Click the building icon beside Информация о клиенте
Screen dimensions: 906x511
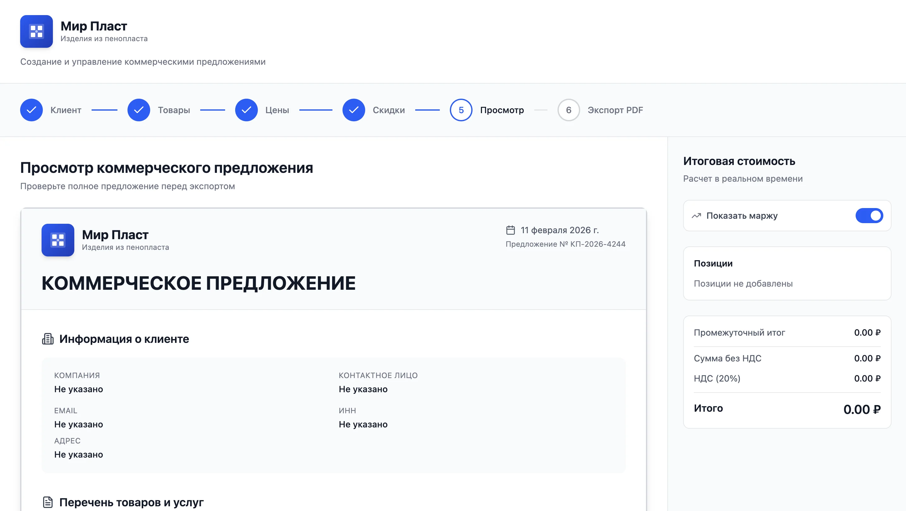click(48, 339)
